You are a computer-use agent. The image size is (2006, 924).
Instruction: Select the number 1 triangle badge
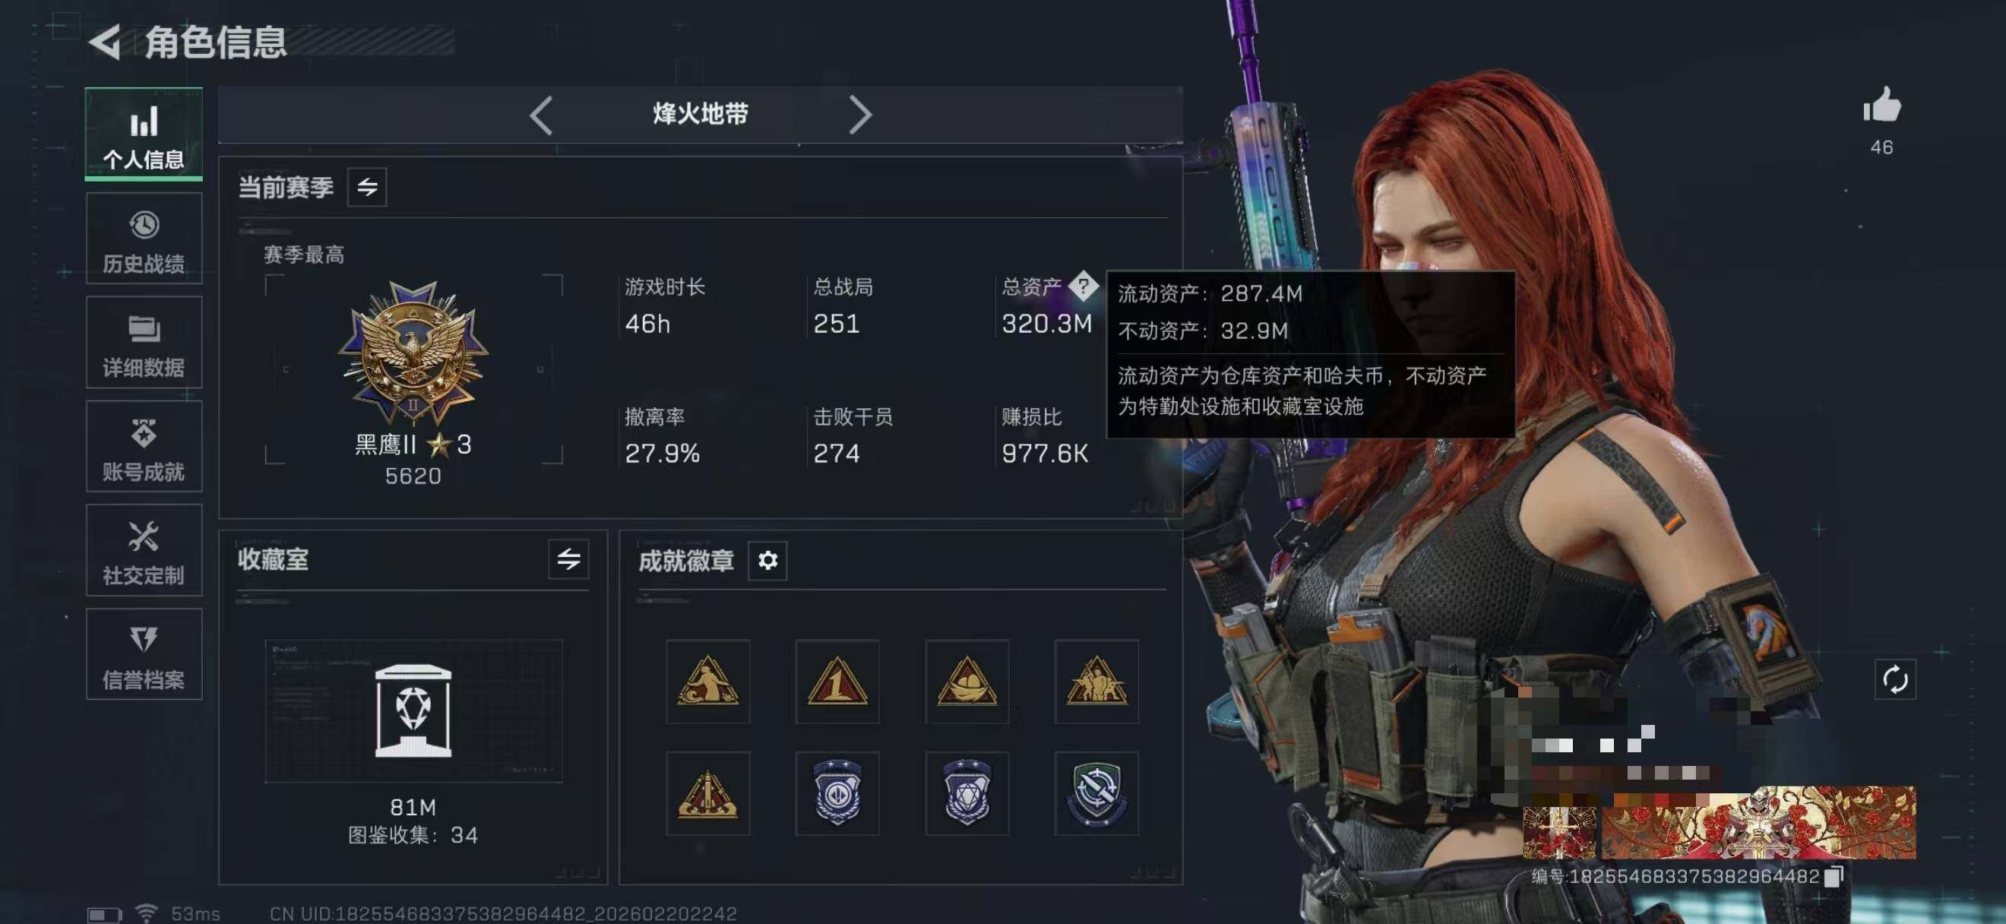click(837, 681)
